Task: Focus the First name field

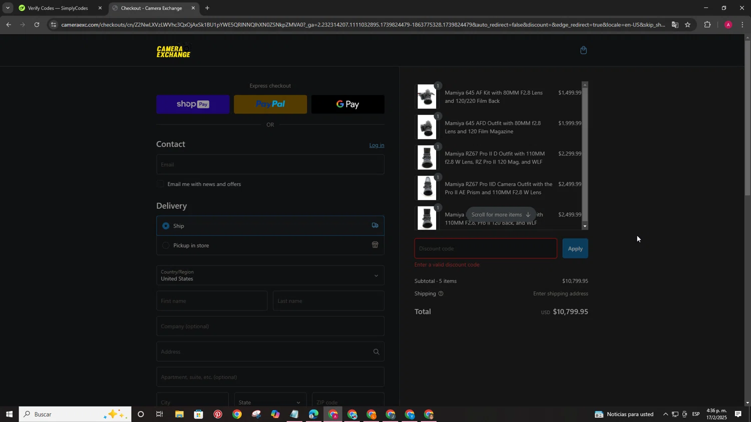Action: pyautogui.click(x=212, y=301)
